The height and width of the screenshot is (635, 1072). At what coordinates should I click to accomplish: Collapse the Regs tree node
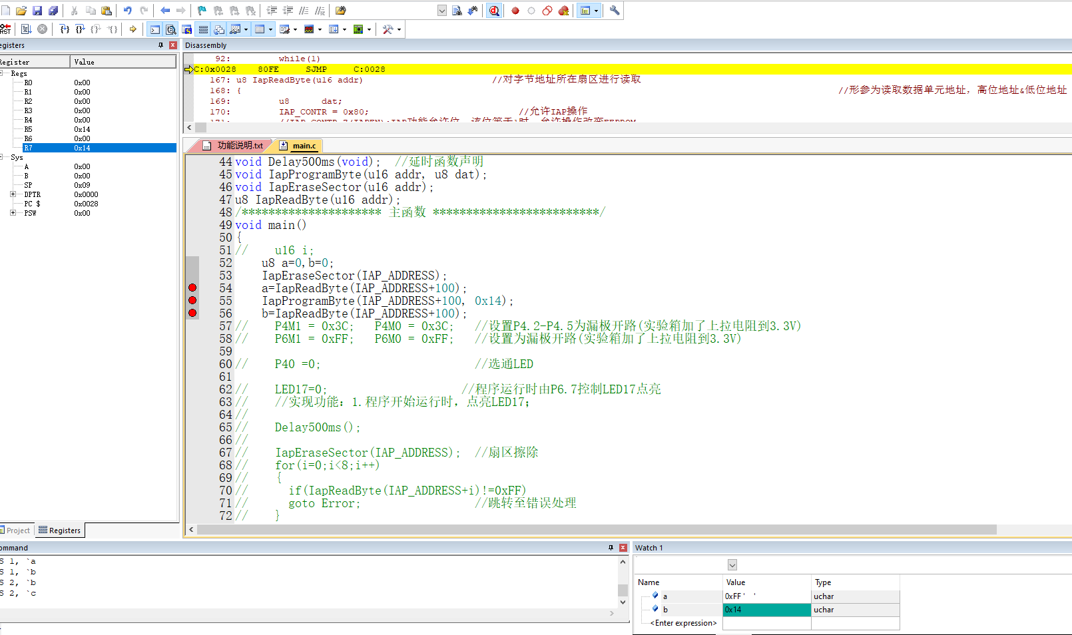pyautogui.click(x=2, y=73)
